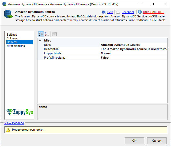The height and width of the screenshot is (147, 171).
Task: Click the LoggingMode value Normal
Action: 134,53
